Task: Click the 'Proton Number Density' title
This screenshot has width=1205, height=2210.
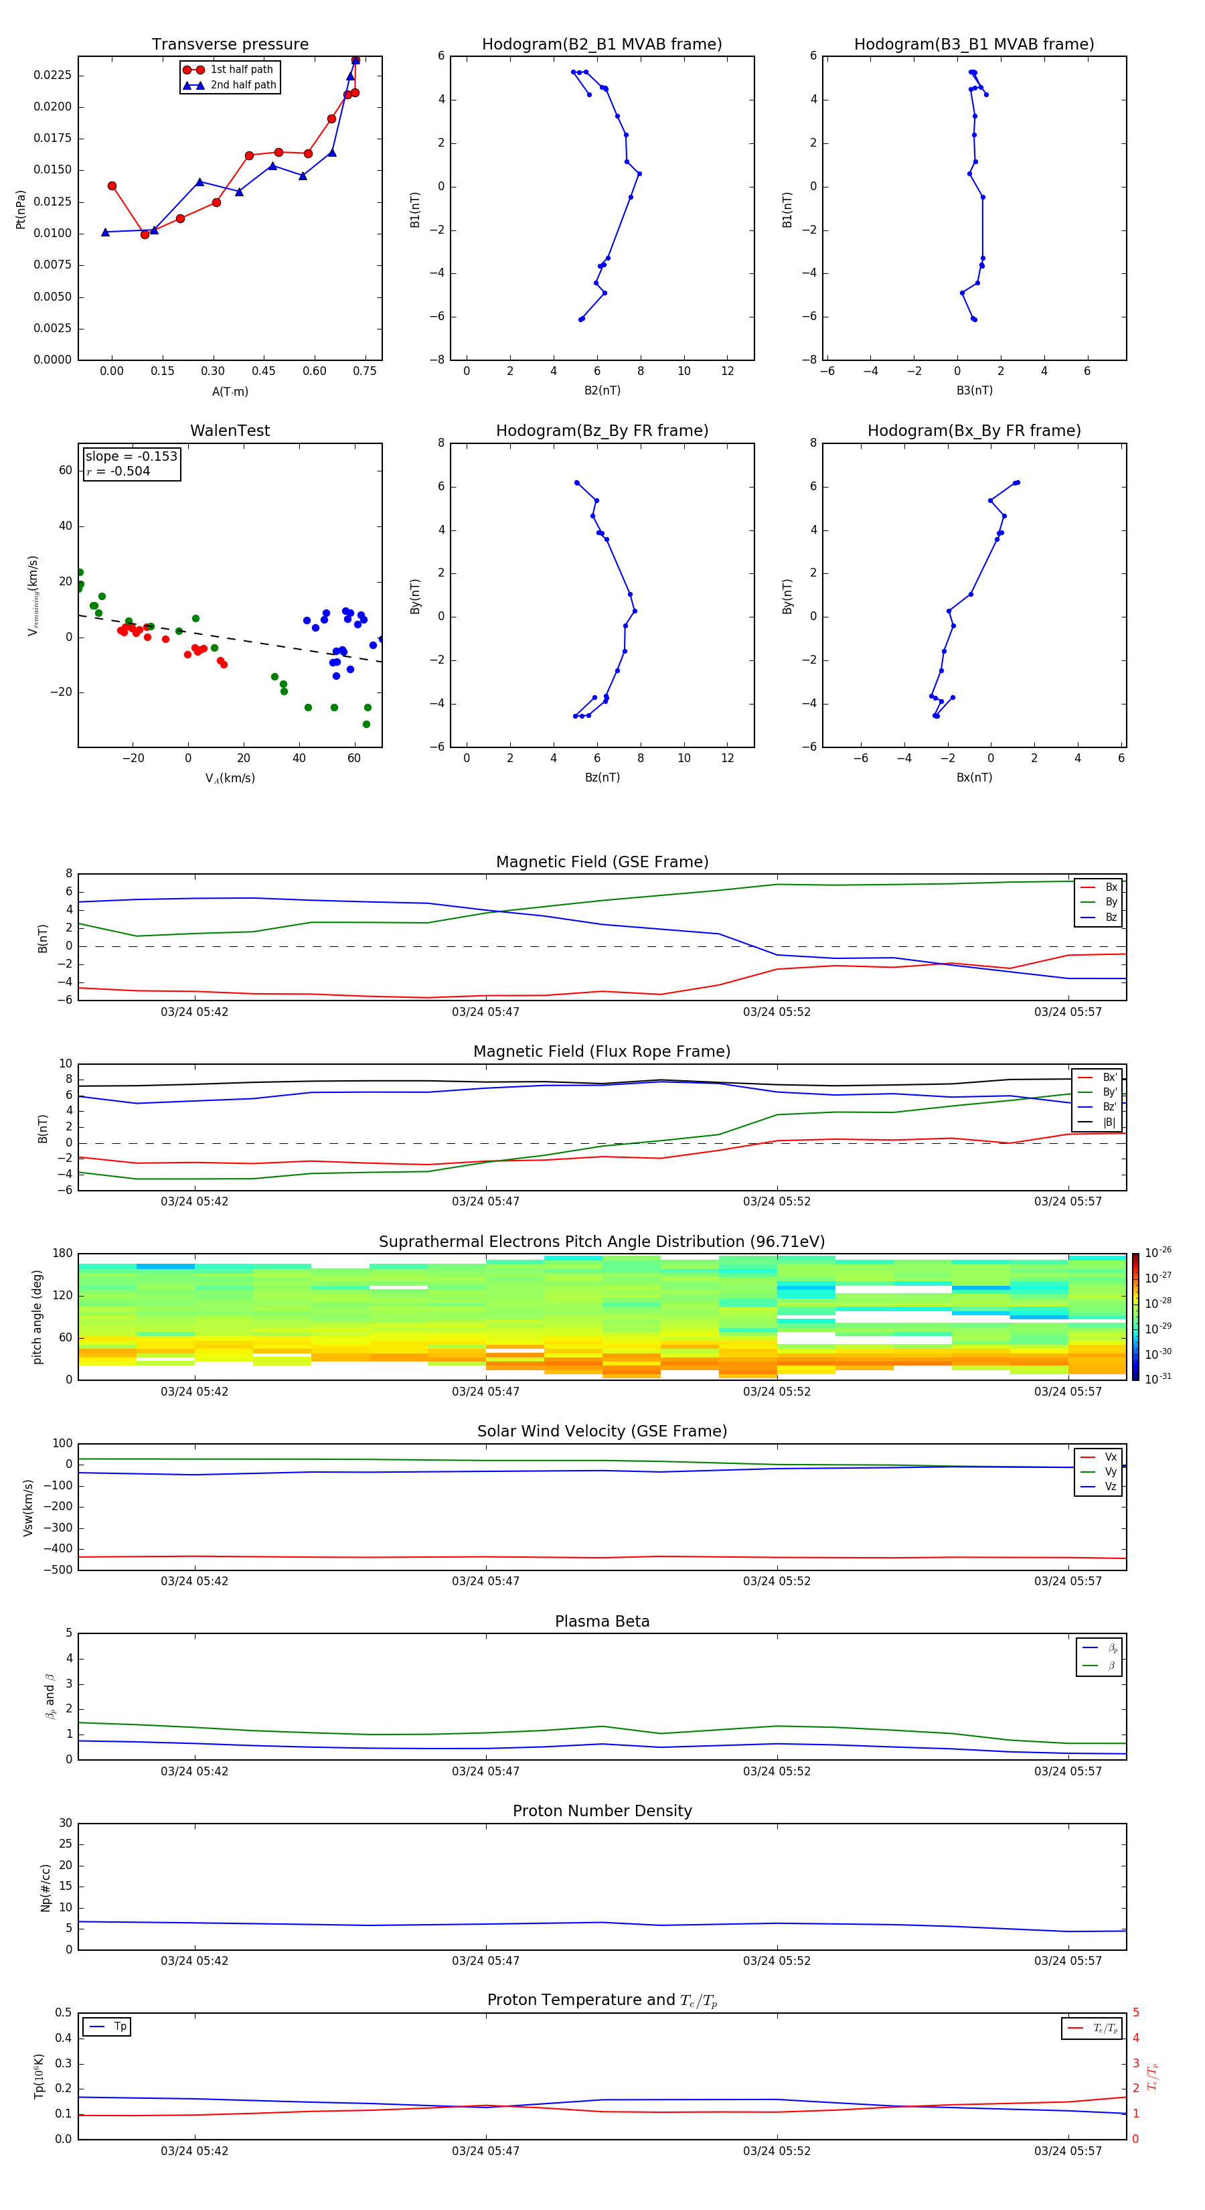Action: (602, 1811)
